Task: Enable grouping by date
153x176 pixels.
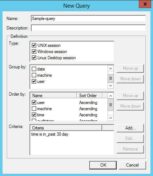Action: click(34, 69)
